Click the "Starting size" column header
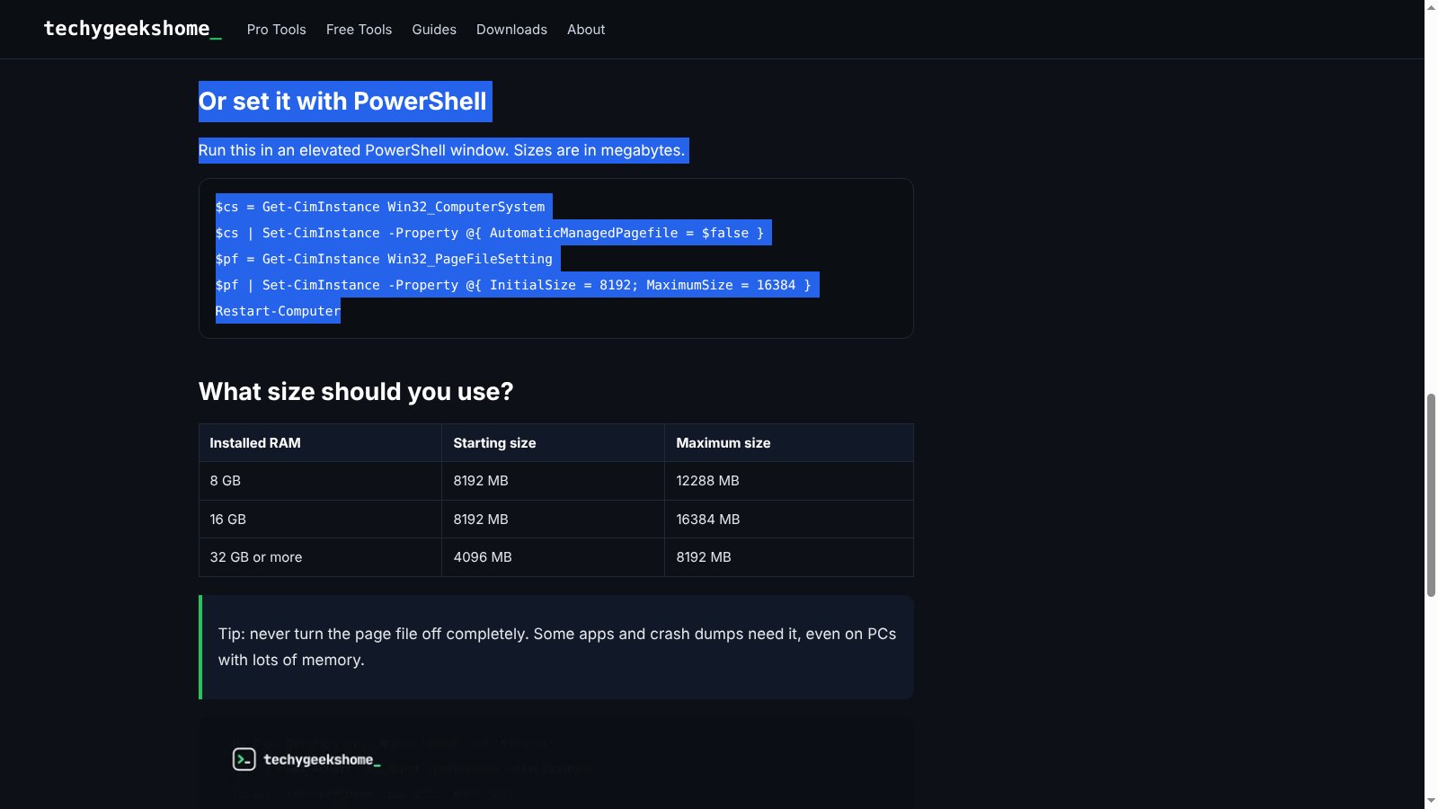This screenshot has width=1438, height=809. (x=553, y=443)
